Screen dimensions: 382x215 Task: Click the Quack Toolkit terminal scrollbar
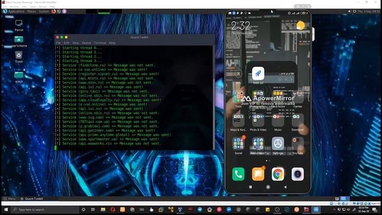pos(214,97)
